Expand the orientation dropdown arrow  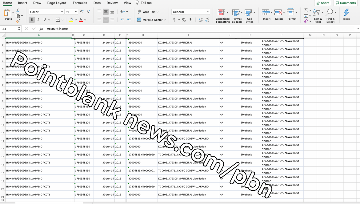point(127,12)
